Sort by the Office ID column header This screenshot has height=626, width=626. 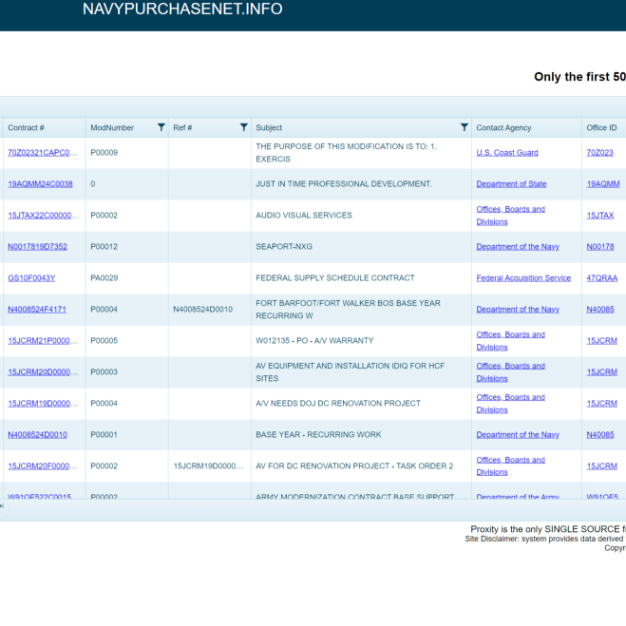pos(601,127)
